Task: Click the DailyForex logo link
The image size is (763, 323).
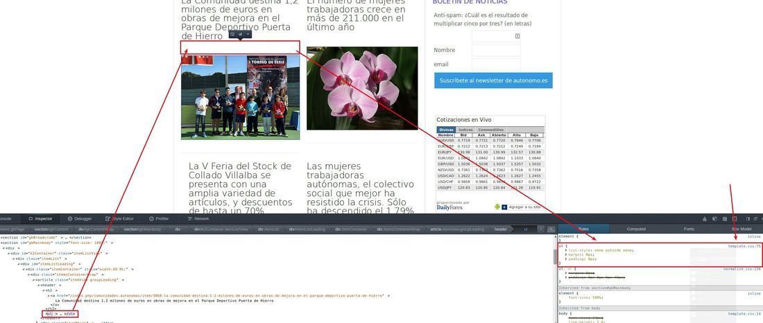Action: click(x=449, y=207)
